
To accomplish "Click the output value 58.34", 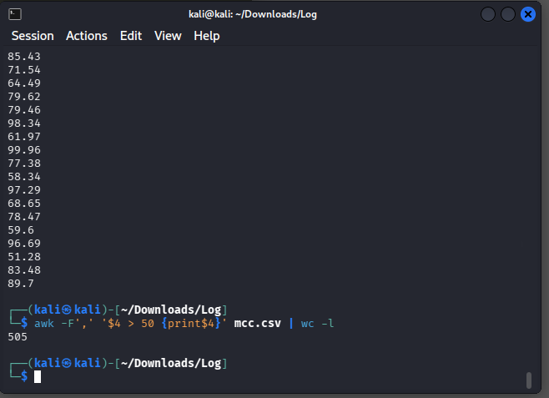I will [24, 176].
